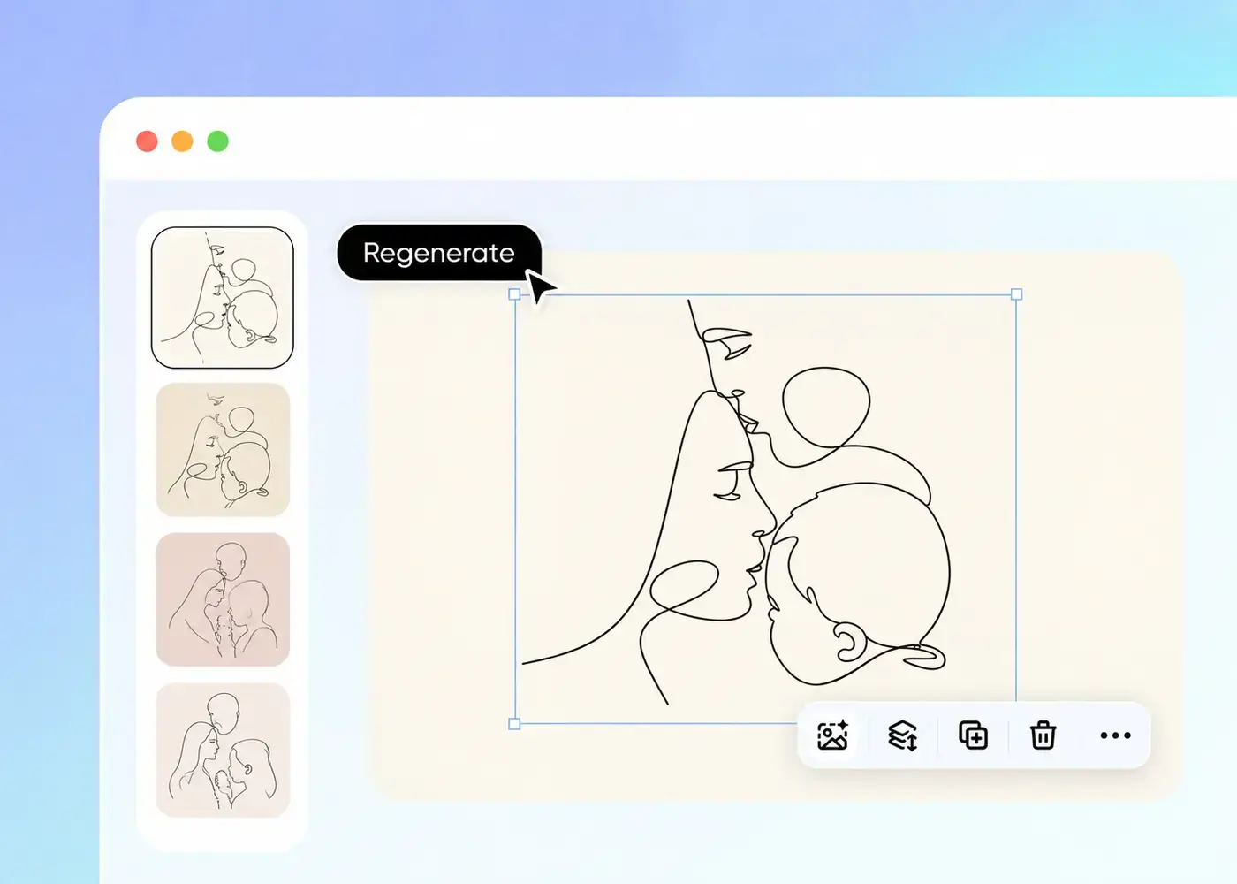This screenshot has height=884, width=1237.
Task: Click the mother and baby line drawing on canvas
Action: pos(766,509)
